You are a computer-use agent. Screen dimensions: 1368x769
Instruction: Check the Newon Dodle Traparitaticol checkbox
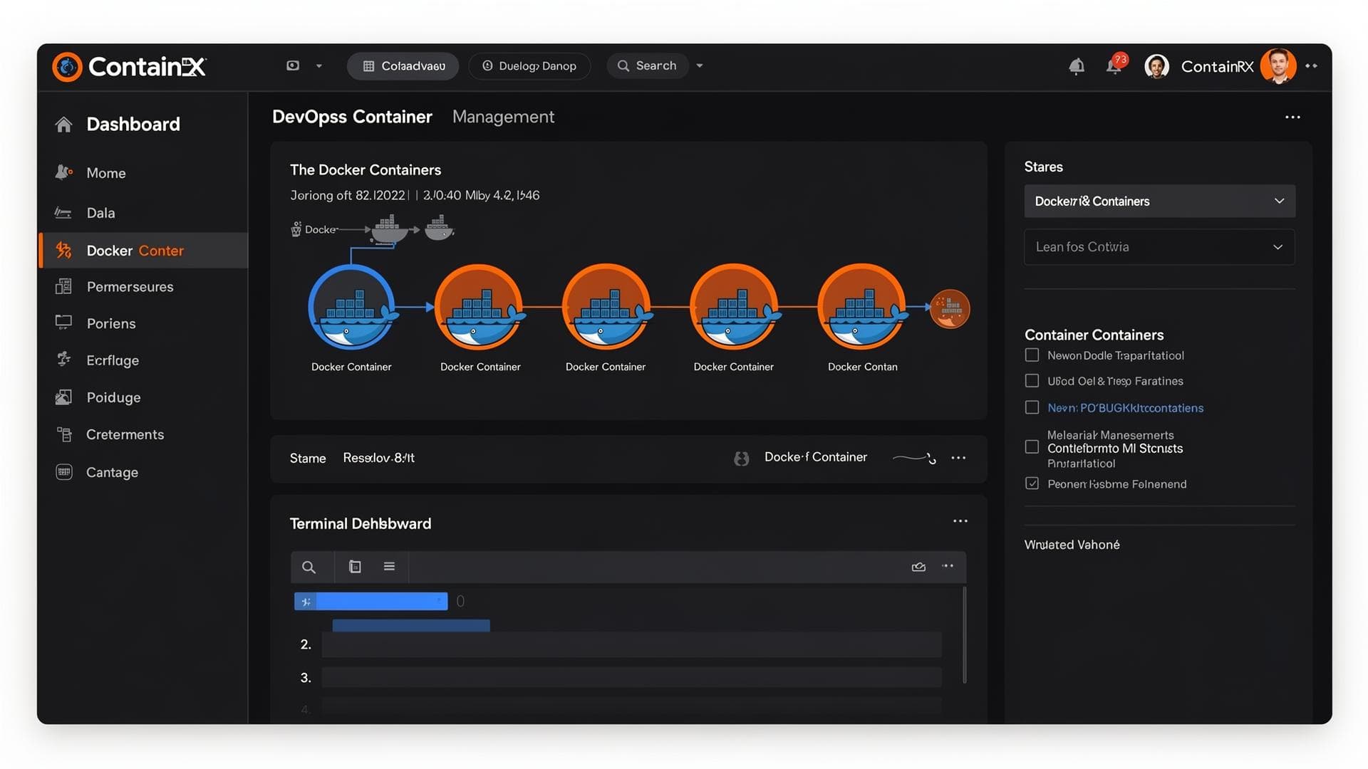pos(1032,355)
